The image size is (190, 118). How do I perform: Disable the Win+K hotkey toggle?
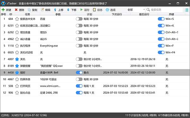tap(161, 26)
